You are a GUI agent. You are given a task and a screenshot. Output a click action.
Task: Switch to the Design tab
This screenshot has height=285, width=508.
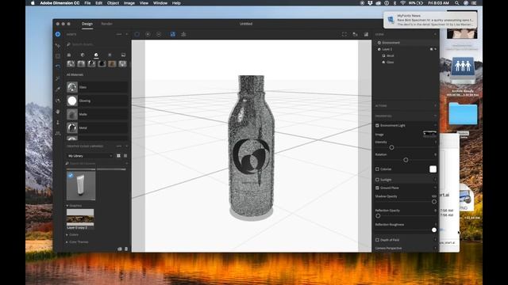coord(87,24)
